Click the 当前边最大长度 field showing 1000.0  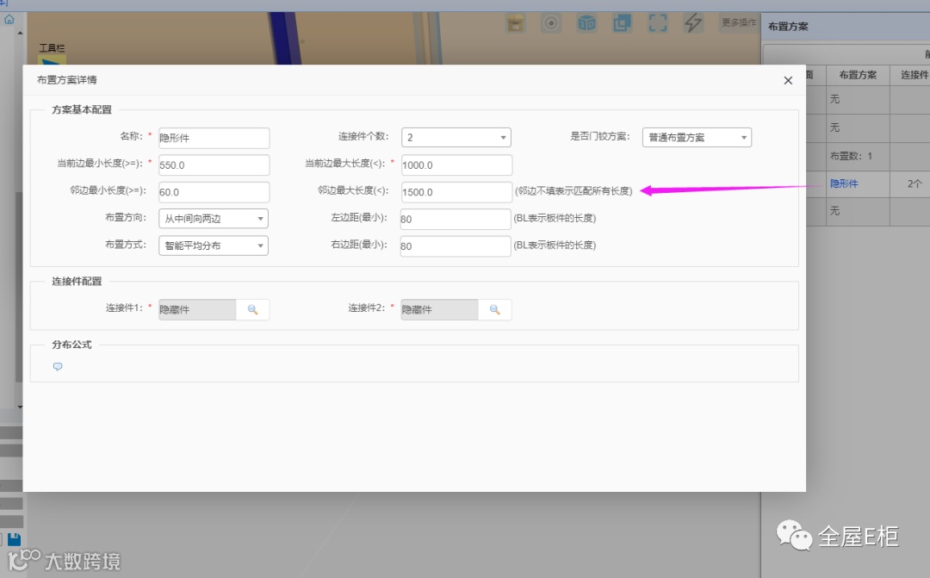pyautogui.click(x=456, y=165)
